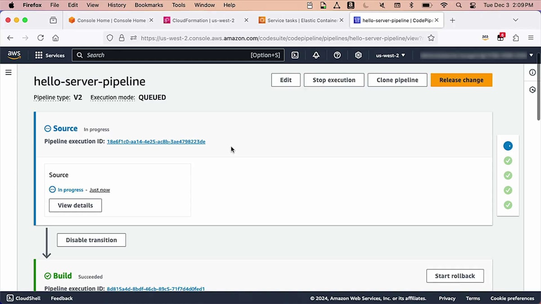Open a new browser tab

pyautogui.click(x=453, y=20)
